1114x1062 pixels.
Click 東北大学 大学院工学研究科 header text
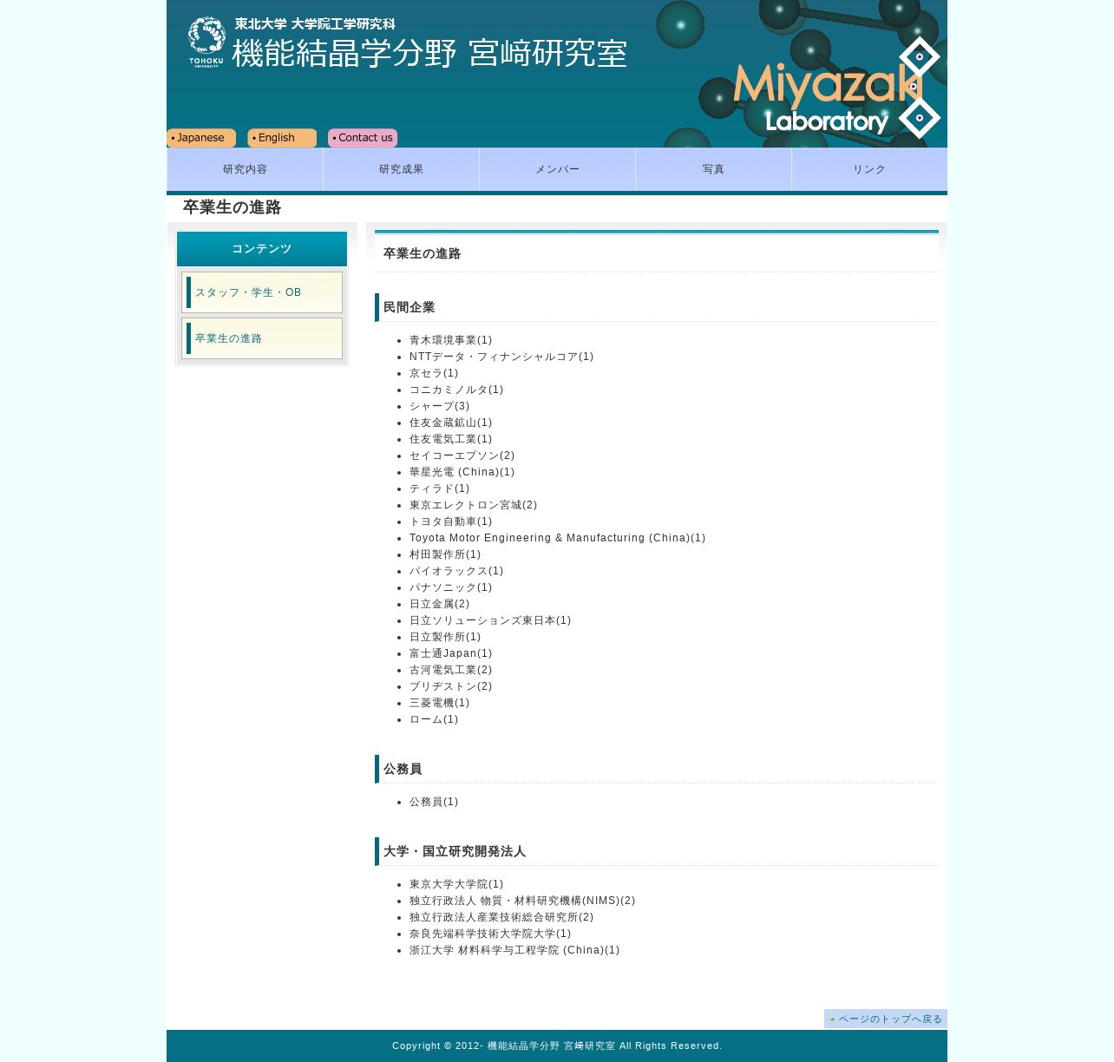(315, 23)
